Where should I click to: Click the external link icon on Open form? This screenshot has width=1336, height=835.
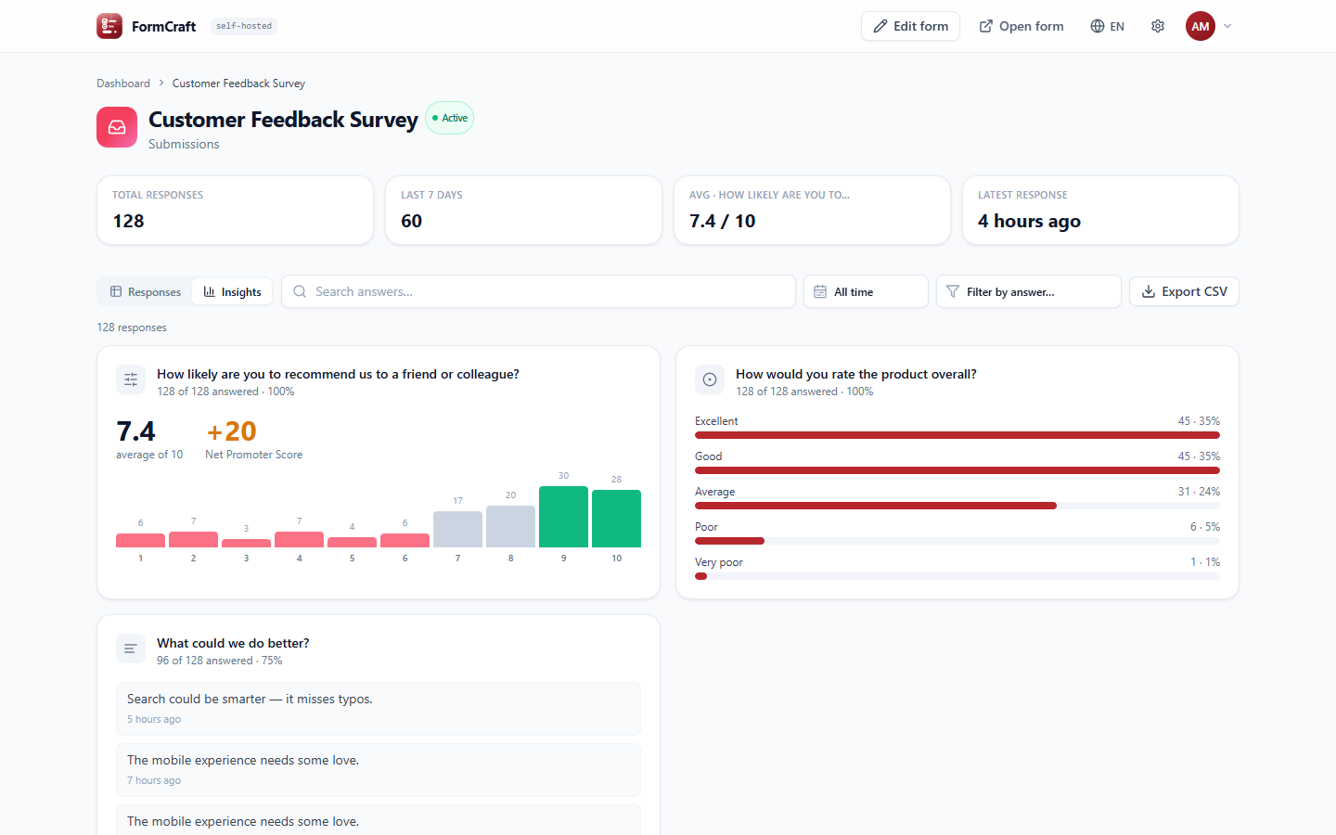pos(986,26)
